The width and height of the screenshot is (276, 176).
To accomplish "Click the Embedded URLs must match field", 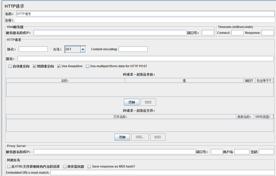I will pos(162,173).
